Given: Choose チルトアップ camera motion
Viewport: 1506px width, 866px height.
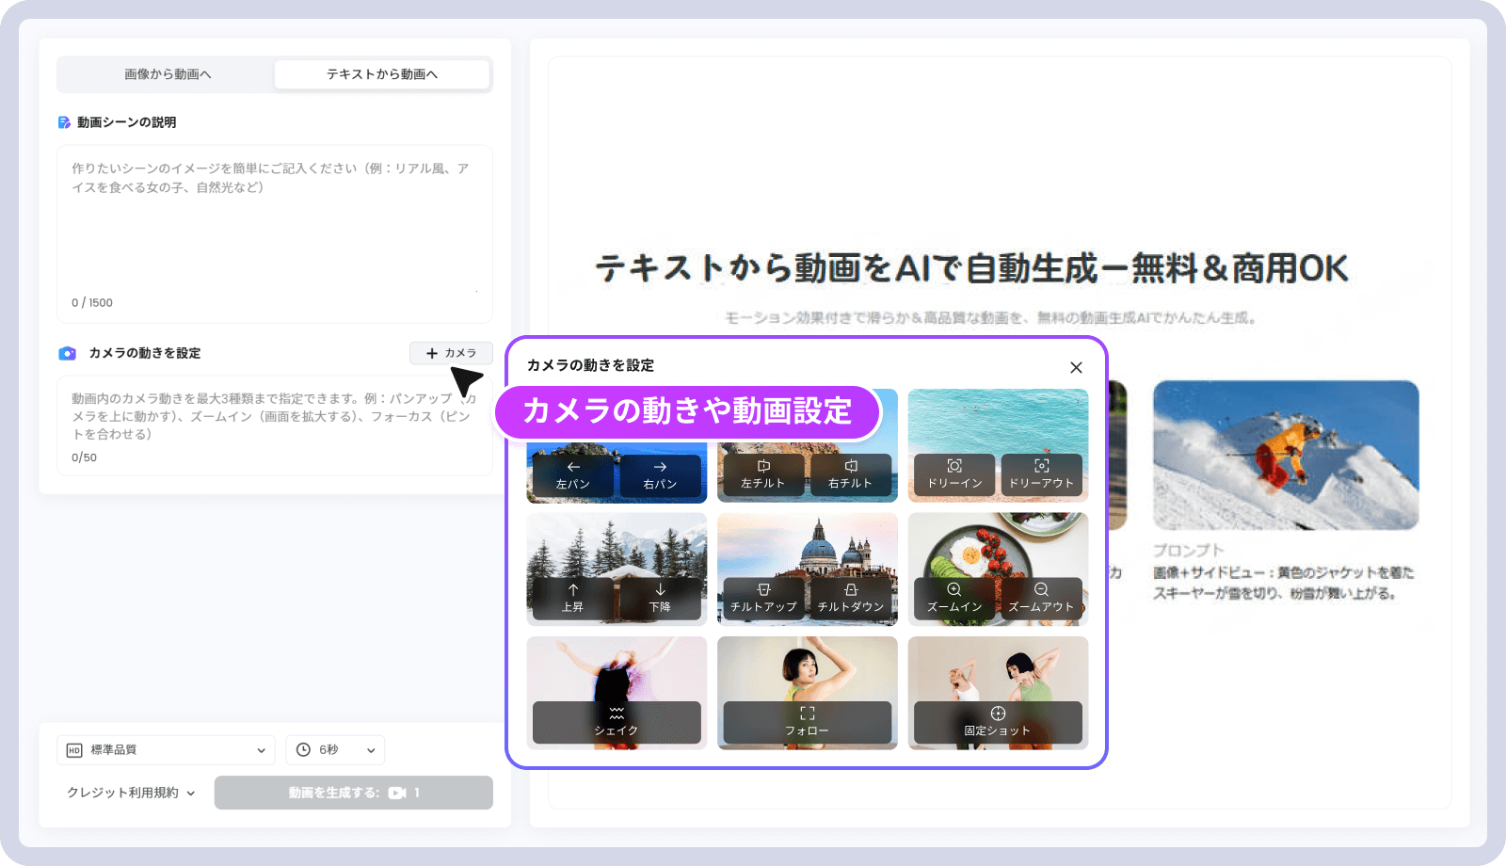Looking at the screenshot, I should click(763, 599).
